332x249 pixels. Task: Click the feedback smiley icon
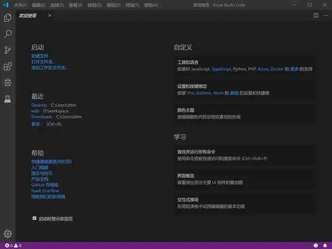click(x=316, y=245)
